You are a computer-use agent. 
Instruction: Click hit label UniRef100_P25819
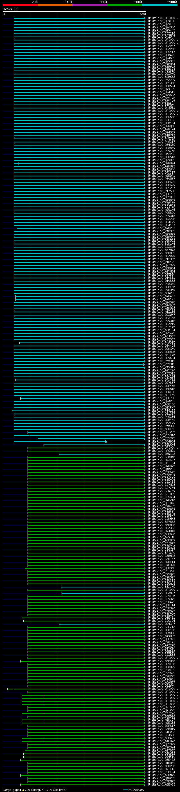pos(161,71)
